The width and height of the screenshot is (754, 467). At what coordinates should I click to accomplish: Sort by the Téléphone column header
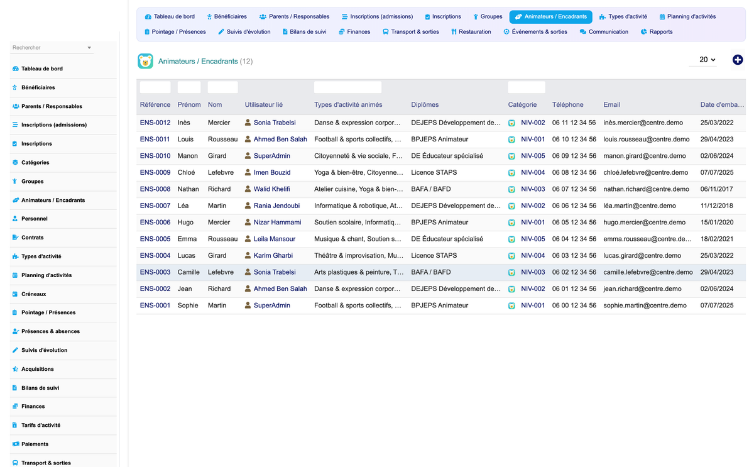click(x=568, y=104)
